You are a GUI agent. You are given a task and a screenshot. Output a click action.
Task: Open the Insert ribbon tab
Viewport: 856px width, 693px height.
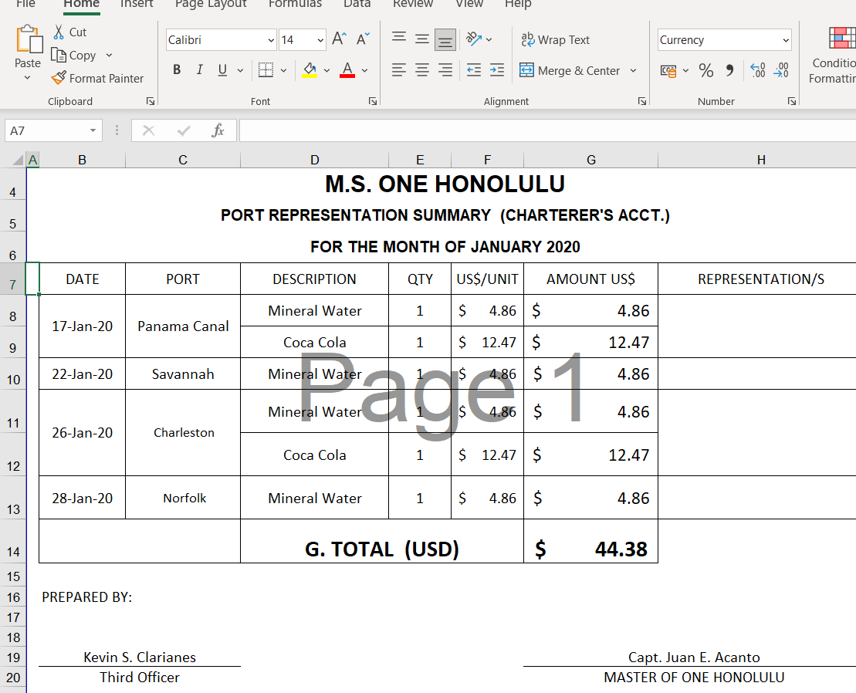coord(137,3)
